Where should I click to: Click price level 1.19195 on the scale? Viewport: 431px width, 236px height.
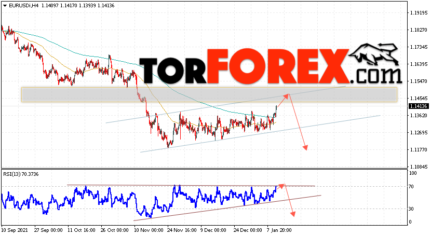(x=419, y=13)
